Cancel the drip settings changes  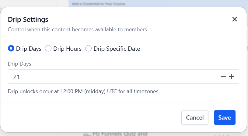(195, 117)
